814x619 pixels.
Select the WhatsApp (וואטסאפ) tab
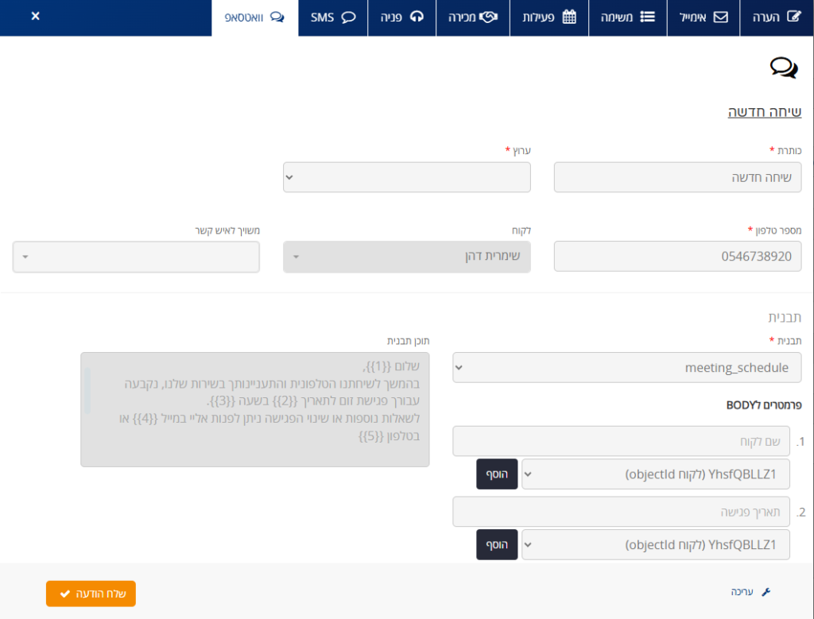254,17
